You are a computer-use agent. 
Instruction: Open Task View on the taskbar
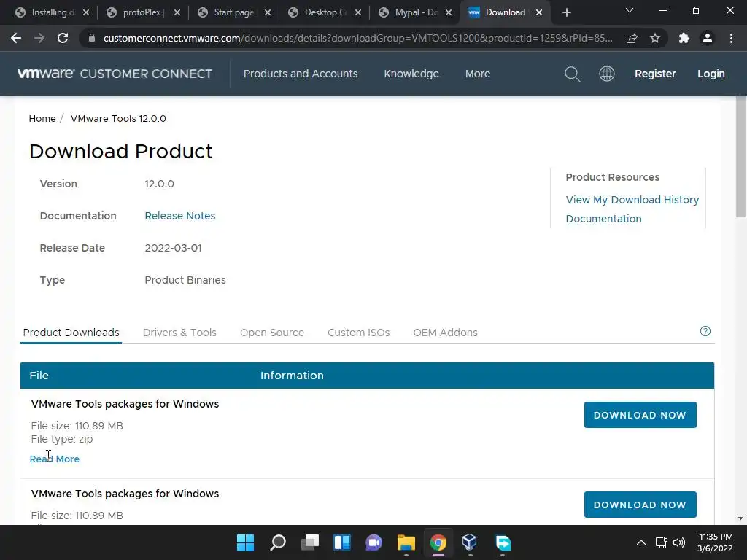[x=309, y=542]
